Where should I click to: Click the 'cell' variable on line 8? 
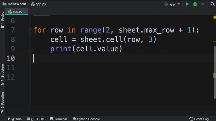(x=59, y=40)
